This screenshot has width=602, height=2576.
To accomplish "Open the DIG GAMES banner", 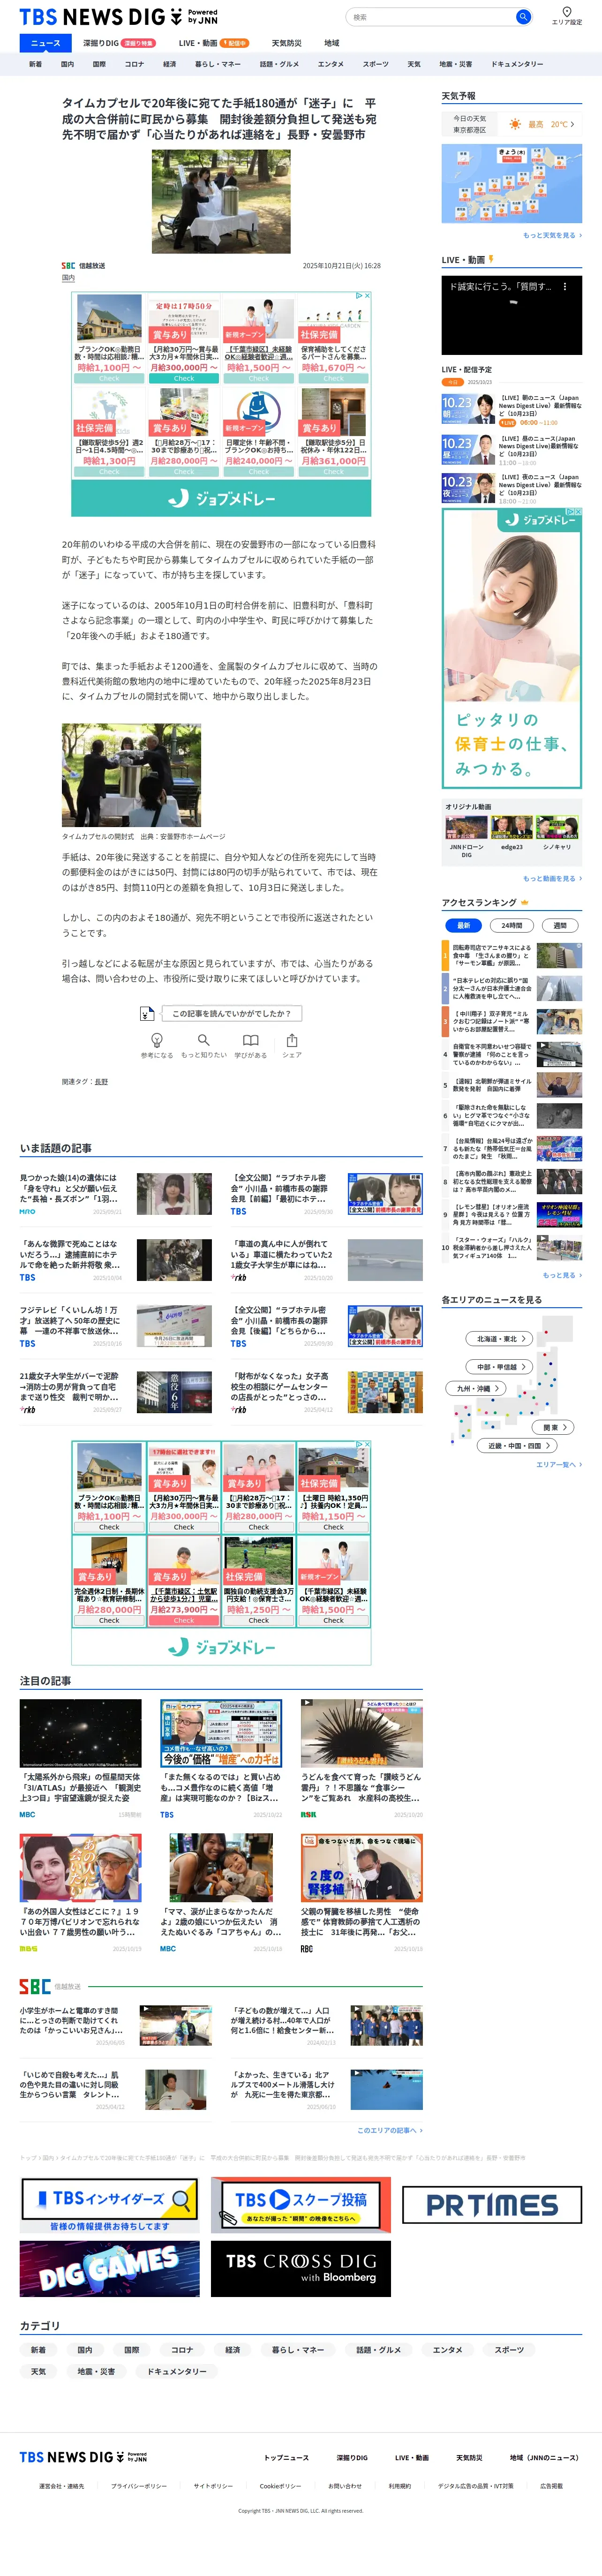I will [x=110, y=2268].
